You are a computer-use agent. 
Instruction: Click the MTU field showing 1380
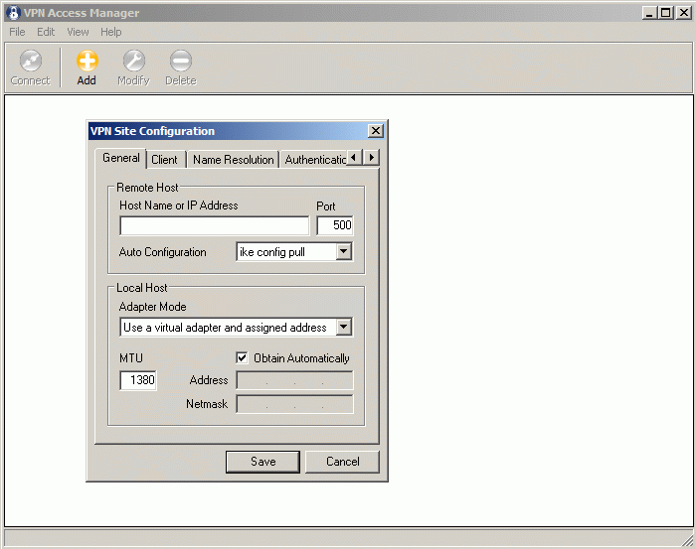coord(138,380)
